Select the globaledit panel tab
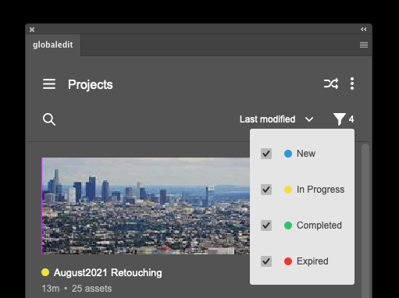 pos(53,45)
